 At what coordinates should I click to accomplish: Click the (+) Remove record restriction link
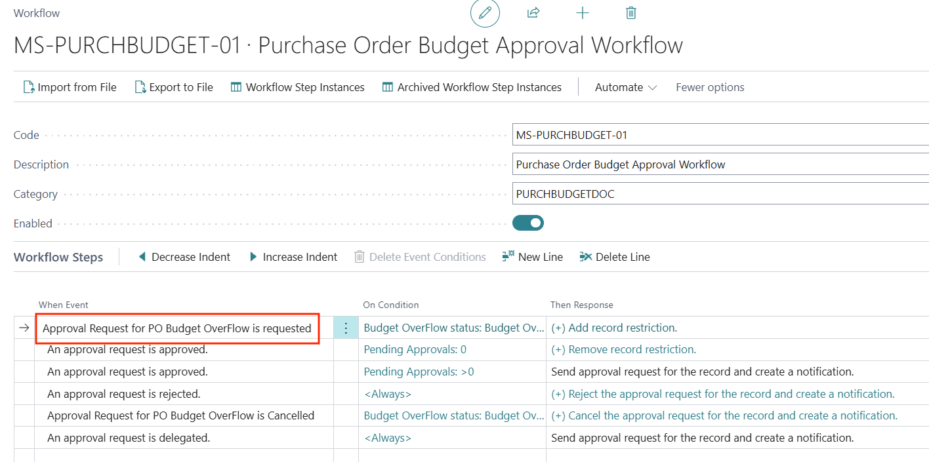(x=623, y=350)
